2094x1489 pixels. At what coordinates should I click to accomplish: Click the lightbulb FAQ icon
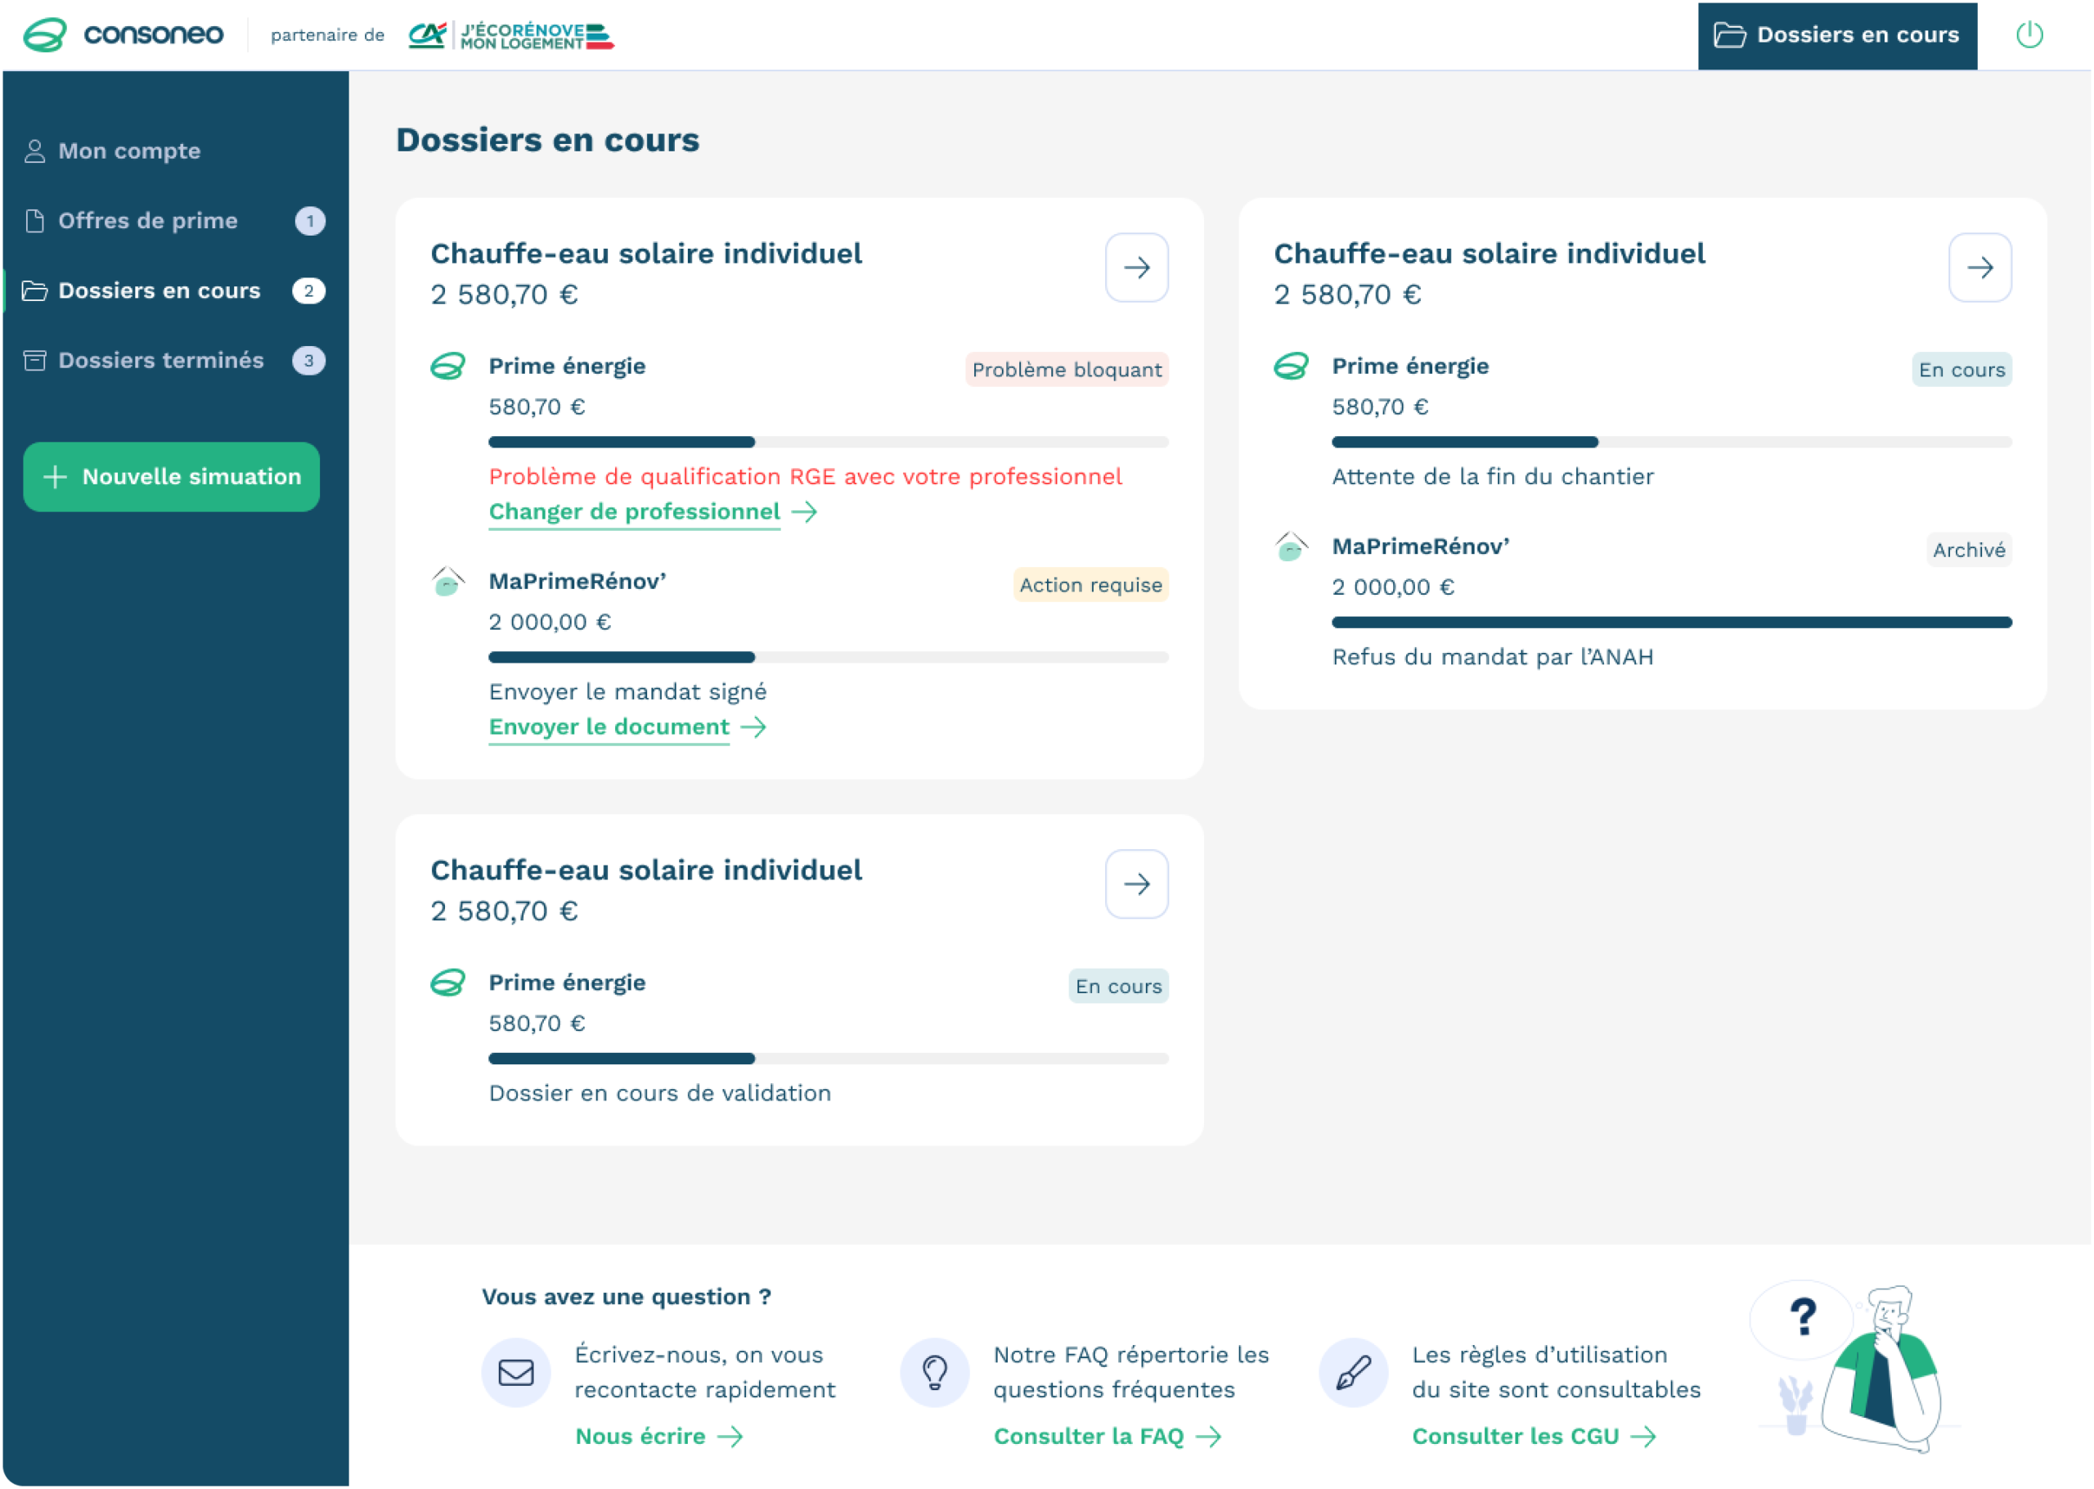[934, 1373]
